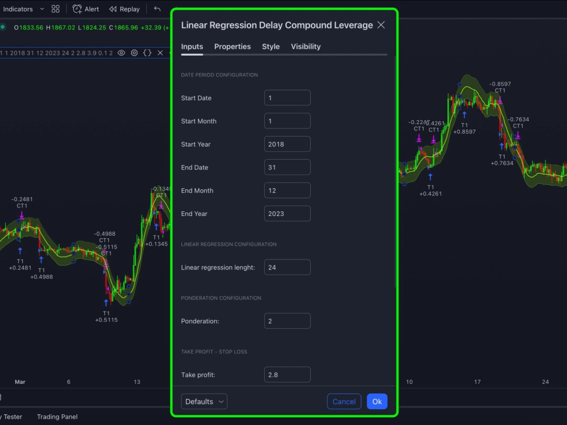Click the data status dot beside OHLC values

(x=3, y=27)
